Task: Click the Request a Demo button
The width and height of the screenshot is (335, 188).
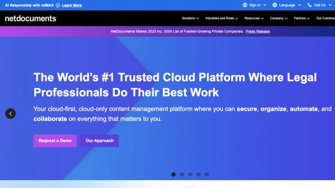Action: click(x=55, y=141)
